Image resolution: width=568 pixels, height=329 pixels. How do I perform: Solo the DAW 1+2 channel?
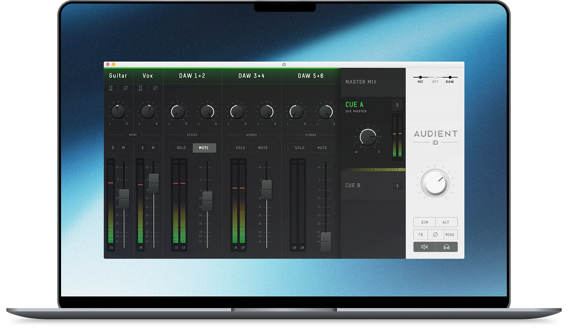(x=181, y=148)
